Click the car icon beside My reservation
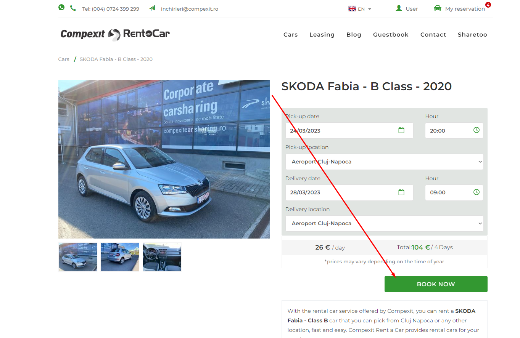 438,8
